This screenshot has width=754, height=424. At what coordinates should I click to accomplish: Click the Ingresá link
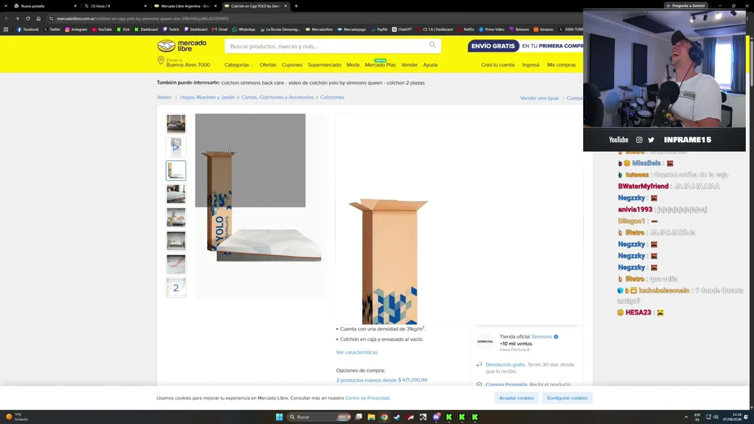tap(531, 65)
